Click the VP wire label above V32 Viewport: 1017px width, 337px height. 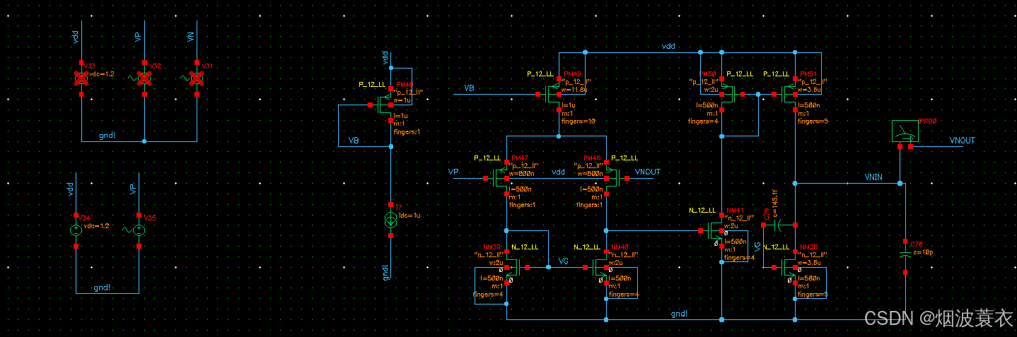coord(138,36)
